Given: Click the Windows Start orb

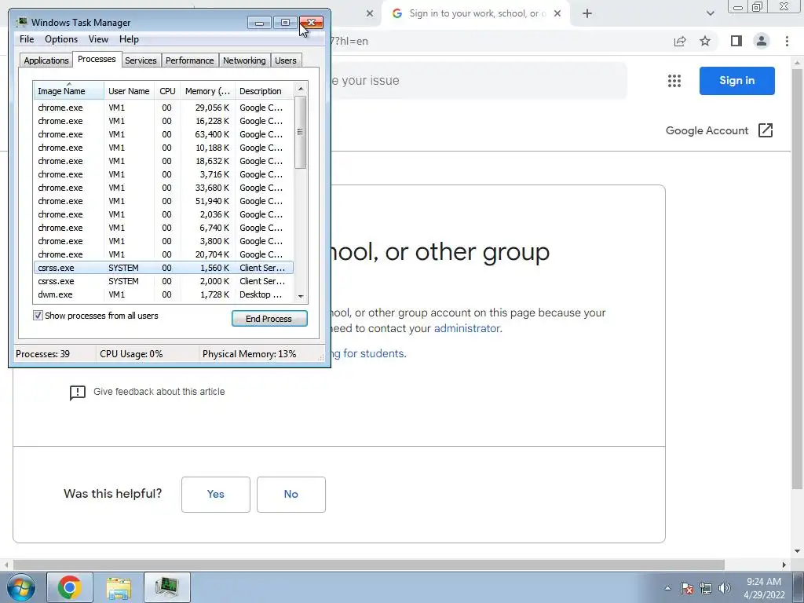Looking at the screenshot, I should 20,587.
